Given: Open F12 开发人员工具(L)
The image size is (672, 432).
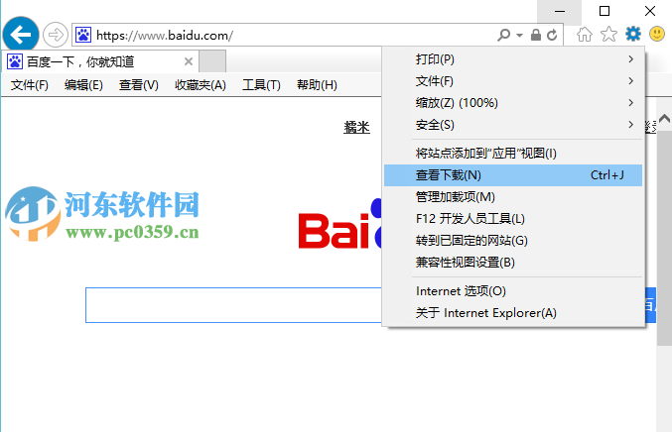Looking at the screenshot, I should click(x=513, y=219).
